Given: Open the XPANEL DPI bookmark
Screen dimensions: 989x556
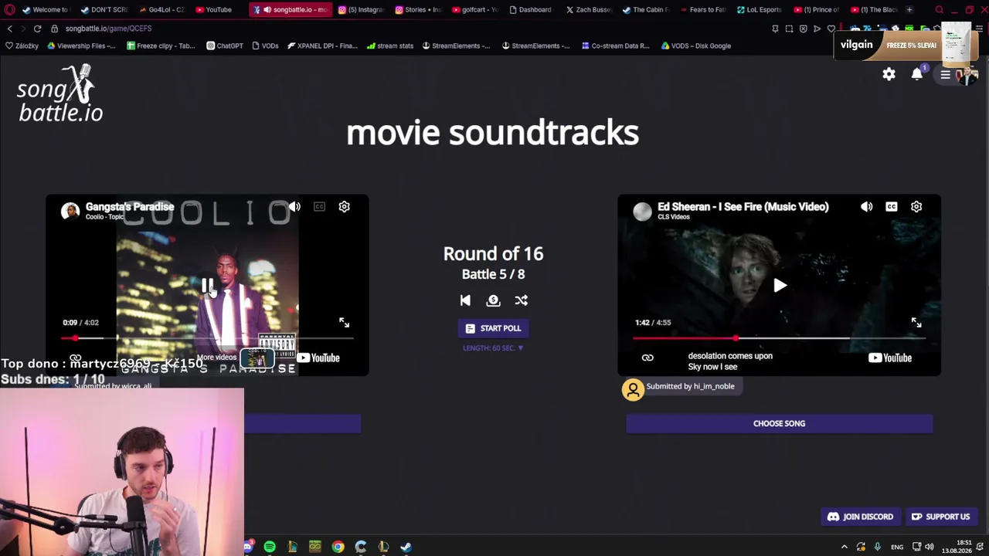Looking at the screenshot, I should pos(322,46).
